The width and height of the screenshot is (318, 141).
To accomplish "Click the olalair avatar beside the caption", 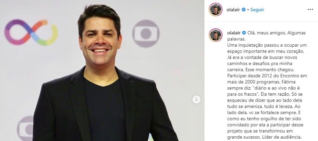I will pyautogui.click(x=216, y=35).
